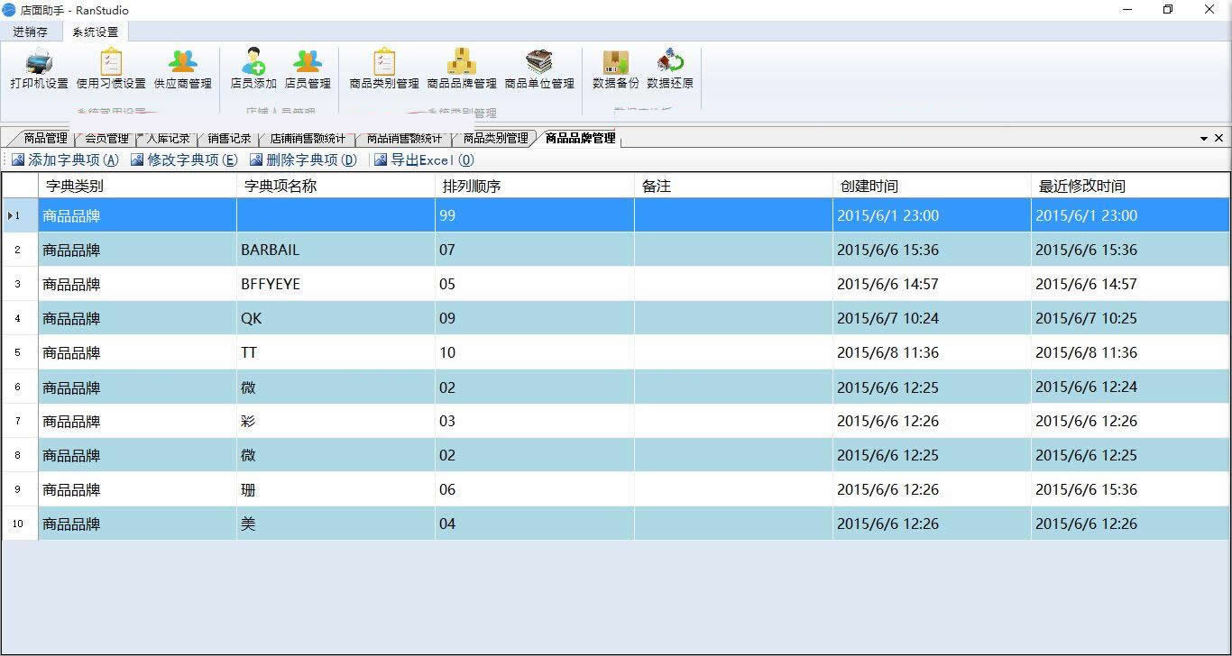This screenshot has height=656, width=1232.
Task: Switch to 店铺销售额统计 tab
Action: tap(308, 139)
